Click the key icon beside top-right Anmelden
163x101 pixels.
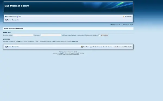tap(124, 17)
